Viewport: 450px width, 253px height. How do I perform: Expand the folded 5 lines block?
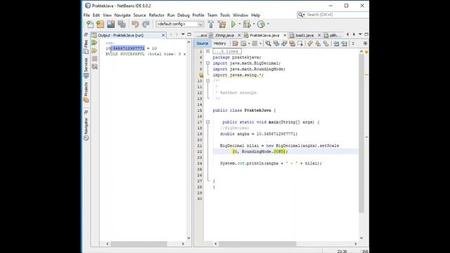tap(208, 51)
